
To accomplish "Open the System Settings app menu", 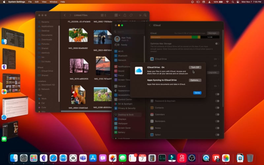I will pos(17,2).
